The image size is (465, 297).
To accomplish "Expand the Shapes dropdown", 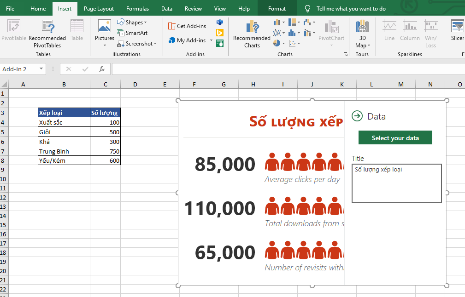I will click(x=145, y=23).
